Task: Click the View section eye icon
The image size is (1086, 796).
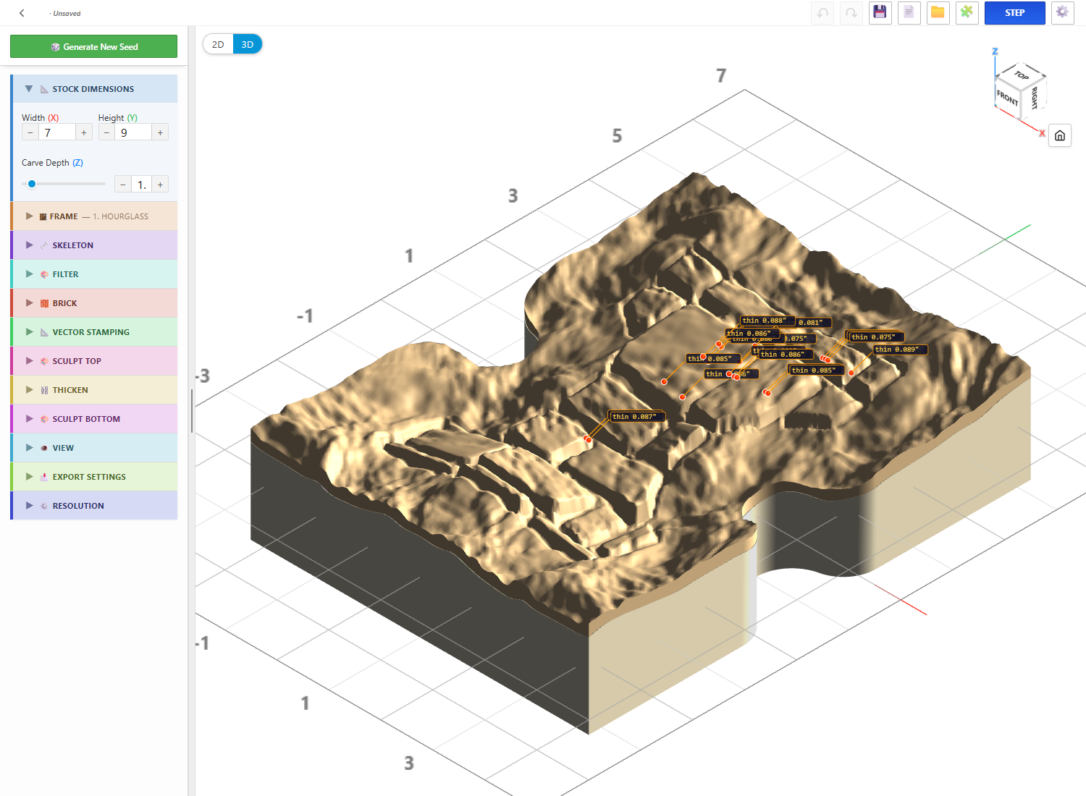Action: [x=44, y=448]
